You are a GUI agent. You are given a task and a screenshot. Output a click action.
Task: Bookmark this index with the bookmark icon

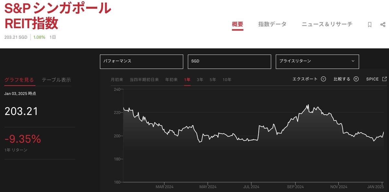370,25
